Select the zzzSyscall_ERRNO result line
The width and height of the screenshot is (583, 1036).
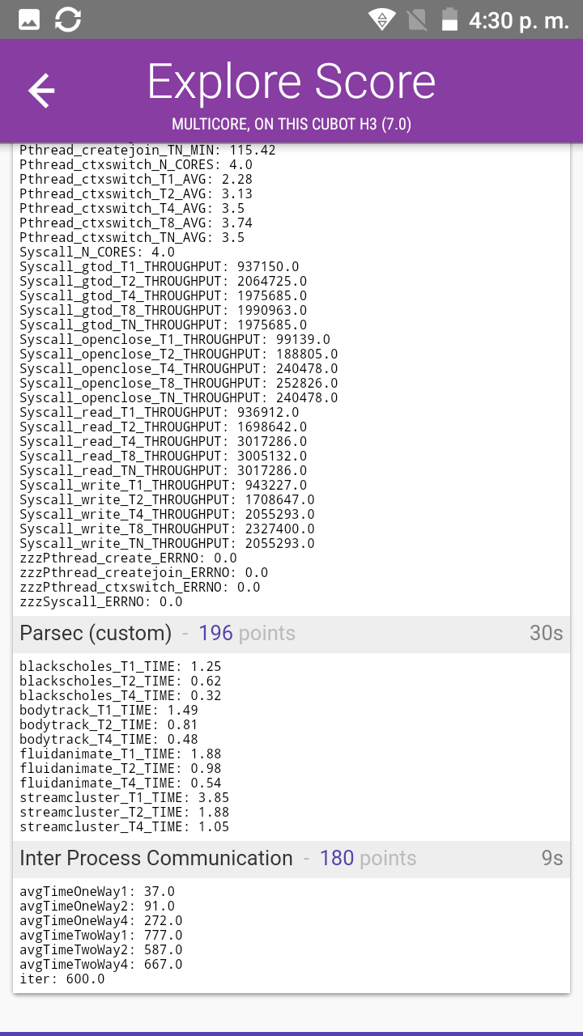pos(101,601)
